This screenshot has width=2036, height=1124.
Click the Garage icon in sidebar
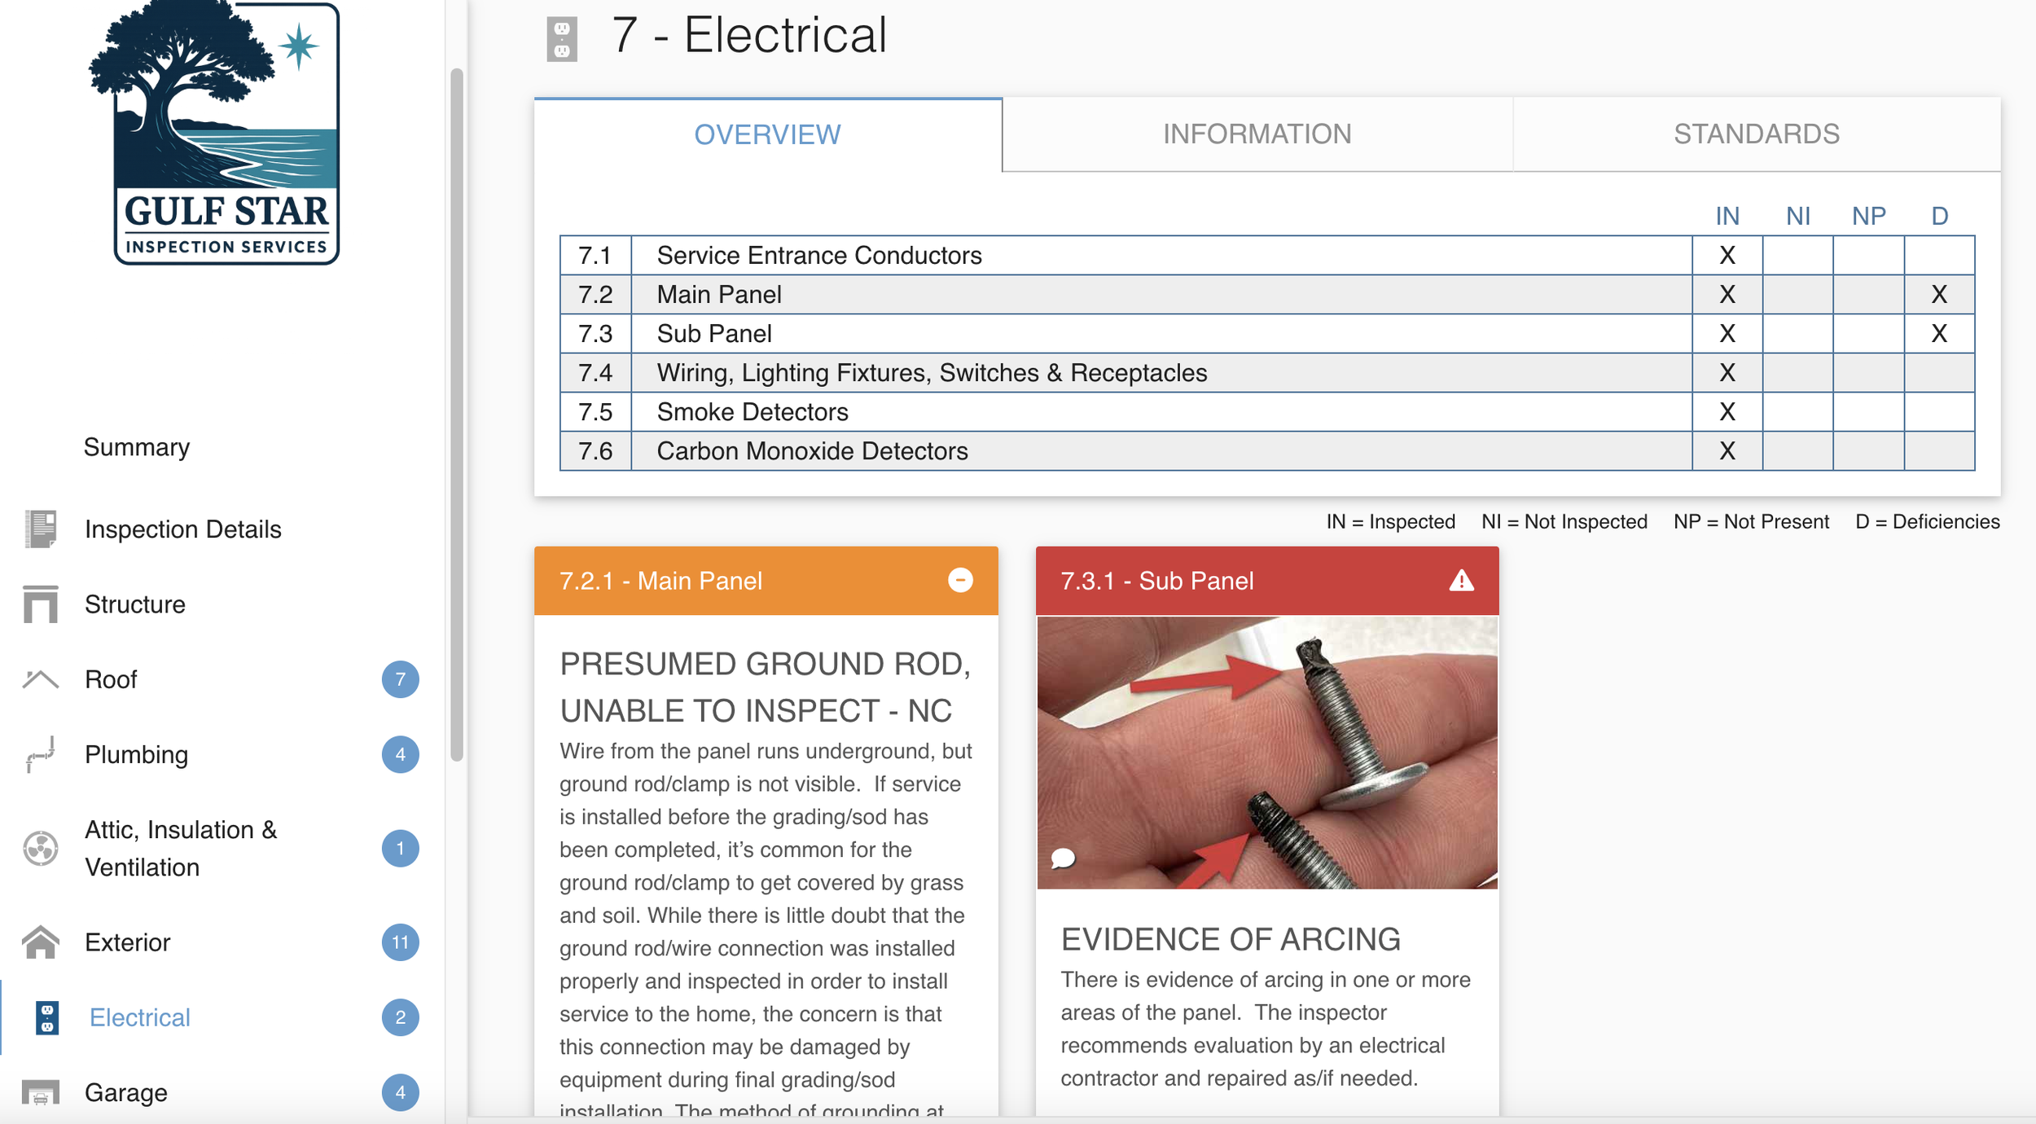(41, 1092)
